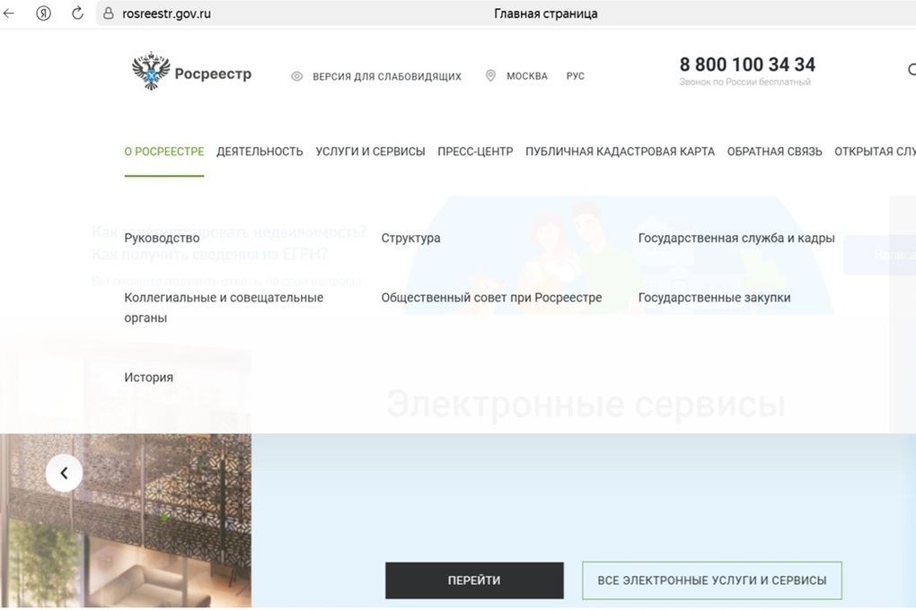Open the Москва region selector

click(x=527, y=76)
